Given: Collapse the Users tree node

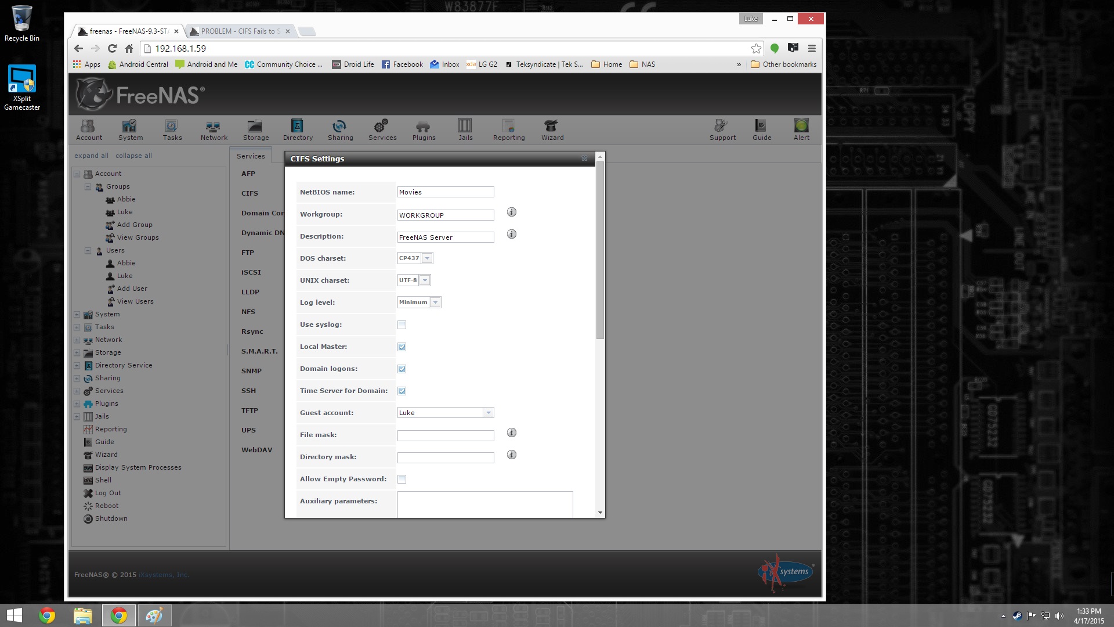Looking at the screenshot, I should pos(88,251).
